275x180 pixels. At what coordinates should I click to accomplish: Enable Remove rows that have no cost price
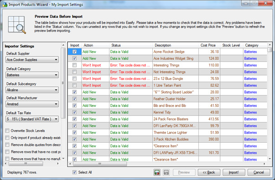(7, 152)
